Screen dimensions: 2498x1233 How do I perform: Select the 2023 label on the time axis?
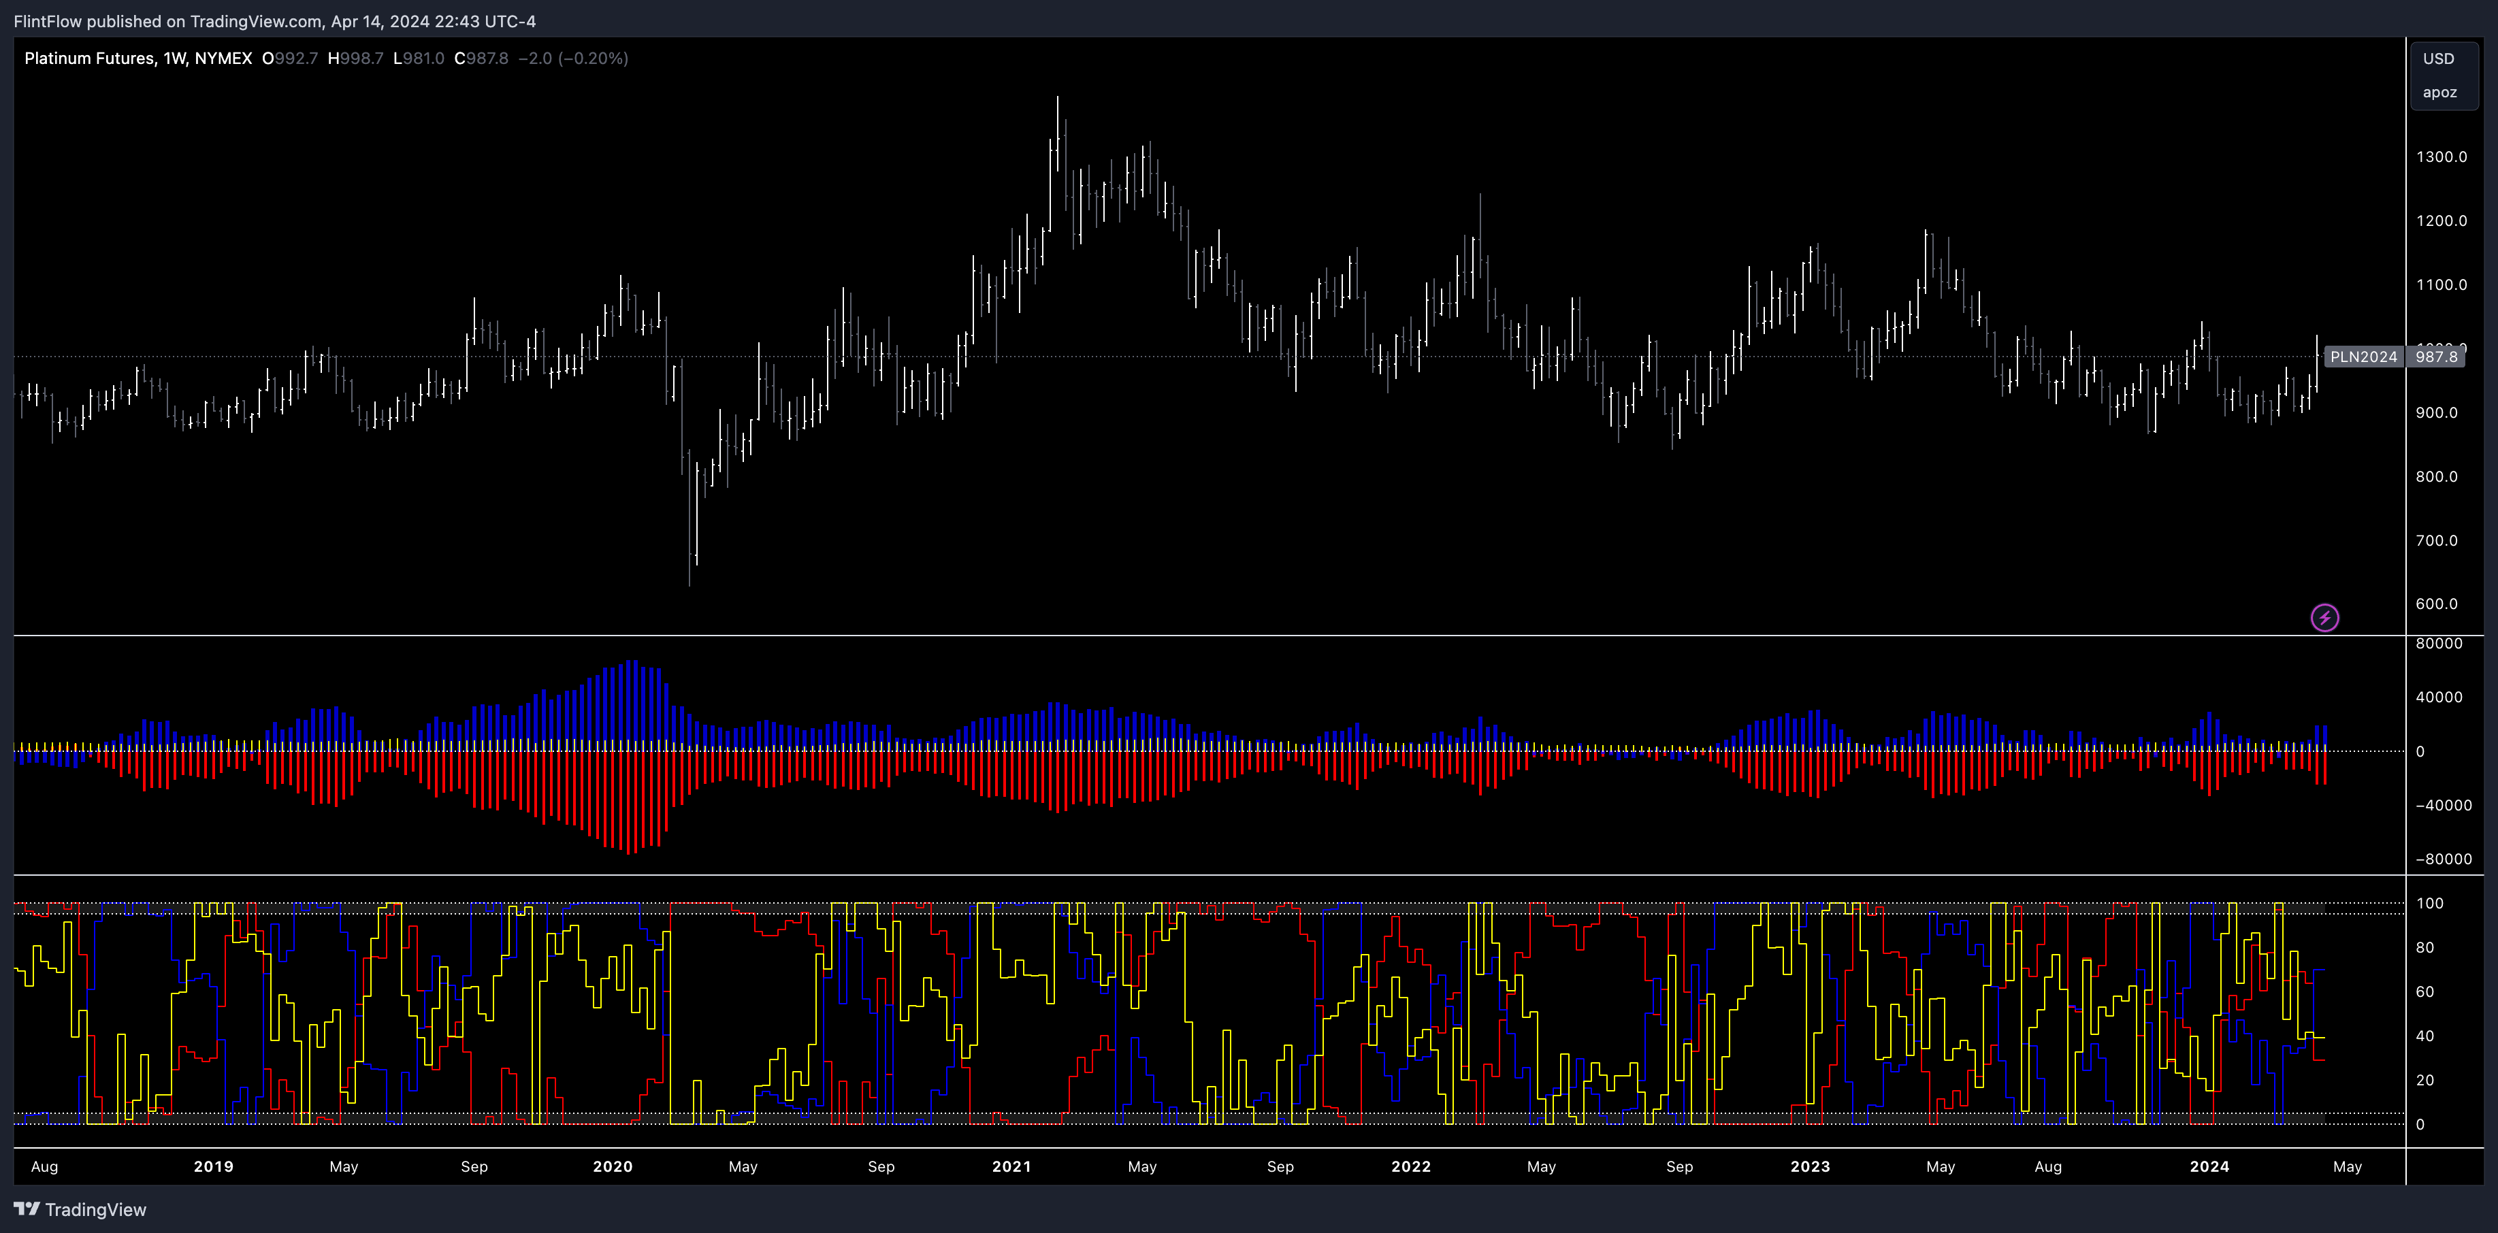click(x=1809, y=1166)
